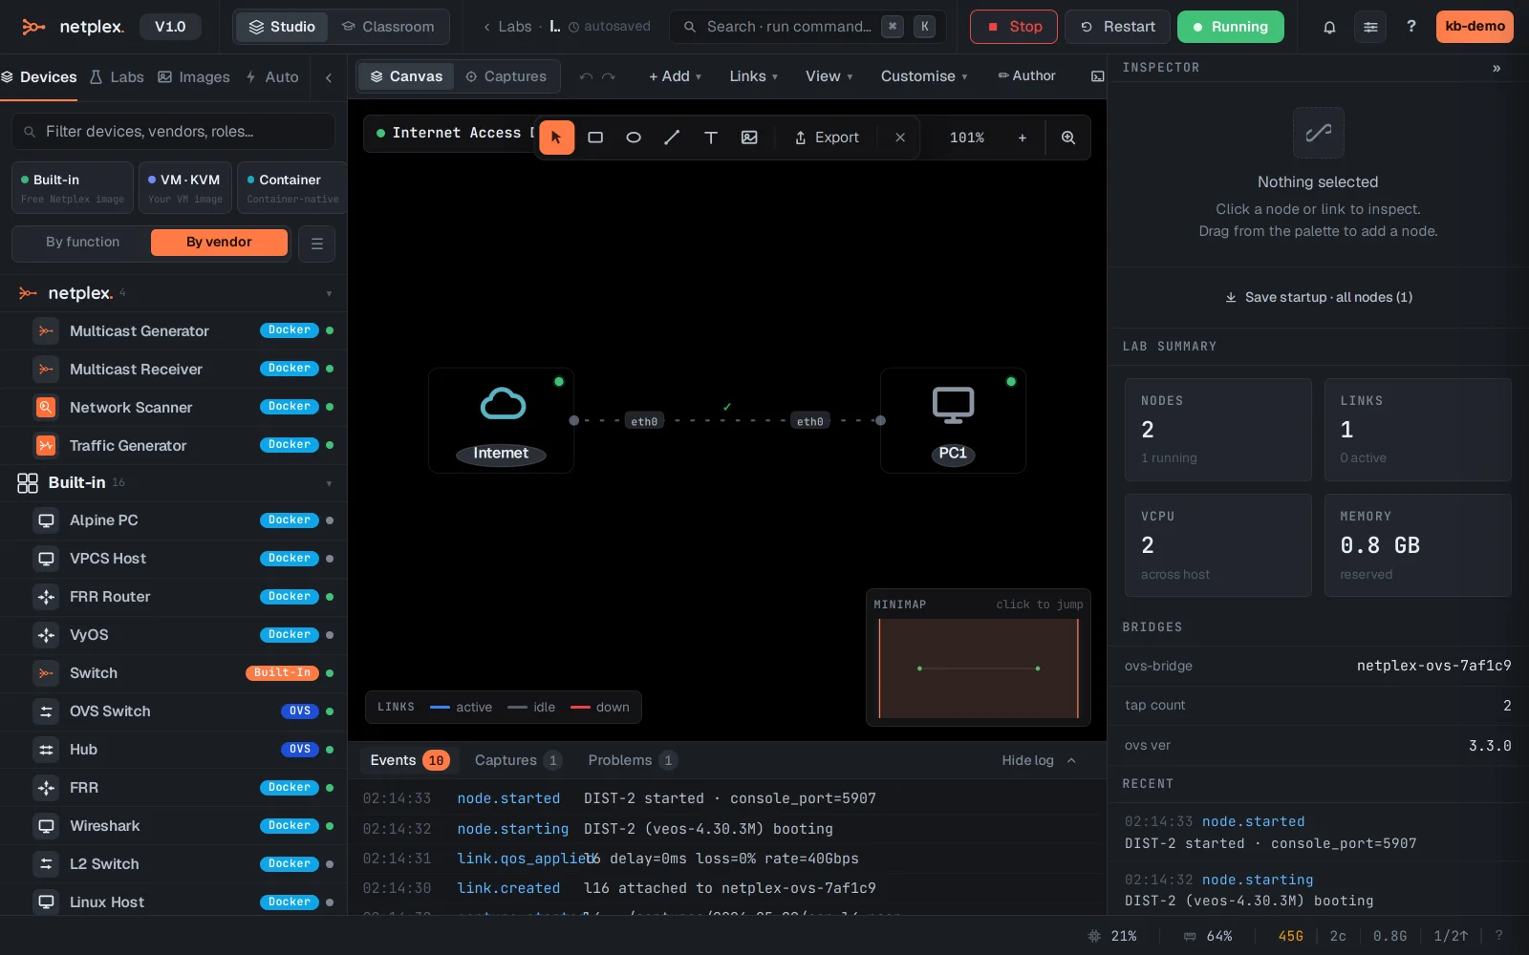1529x955 pixels.
Task: Switch canvas area to Canvas view
Action: [406, 76]
